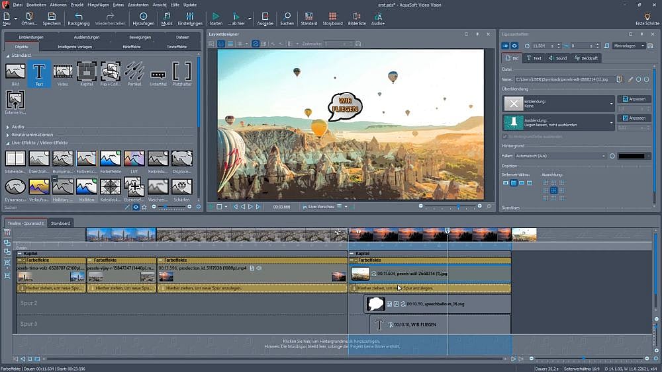Click the Kaleidoskop effect icon

[111, 188]
